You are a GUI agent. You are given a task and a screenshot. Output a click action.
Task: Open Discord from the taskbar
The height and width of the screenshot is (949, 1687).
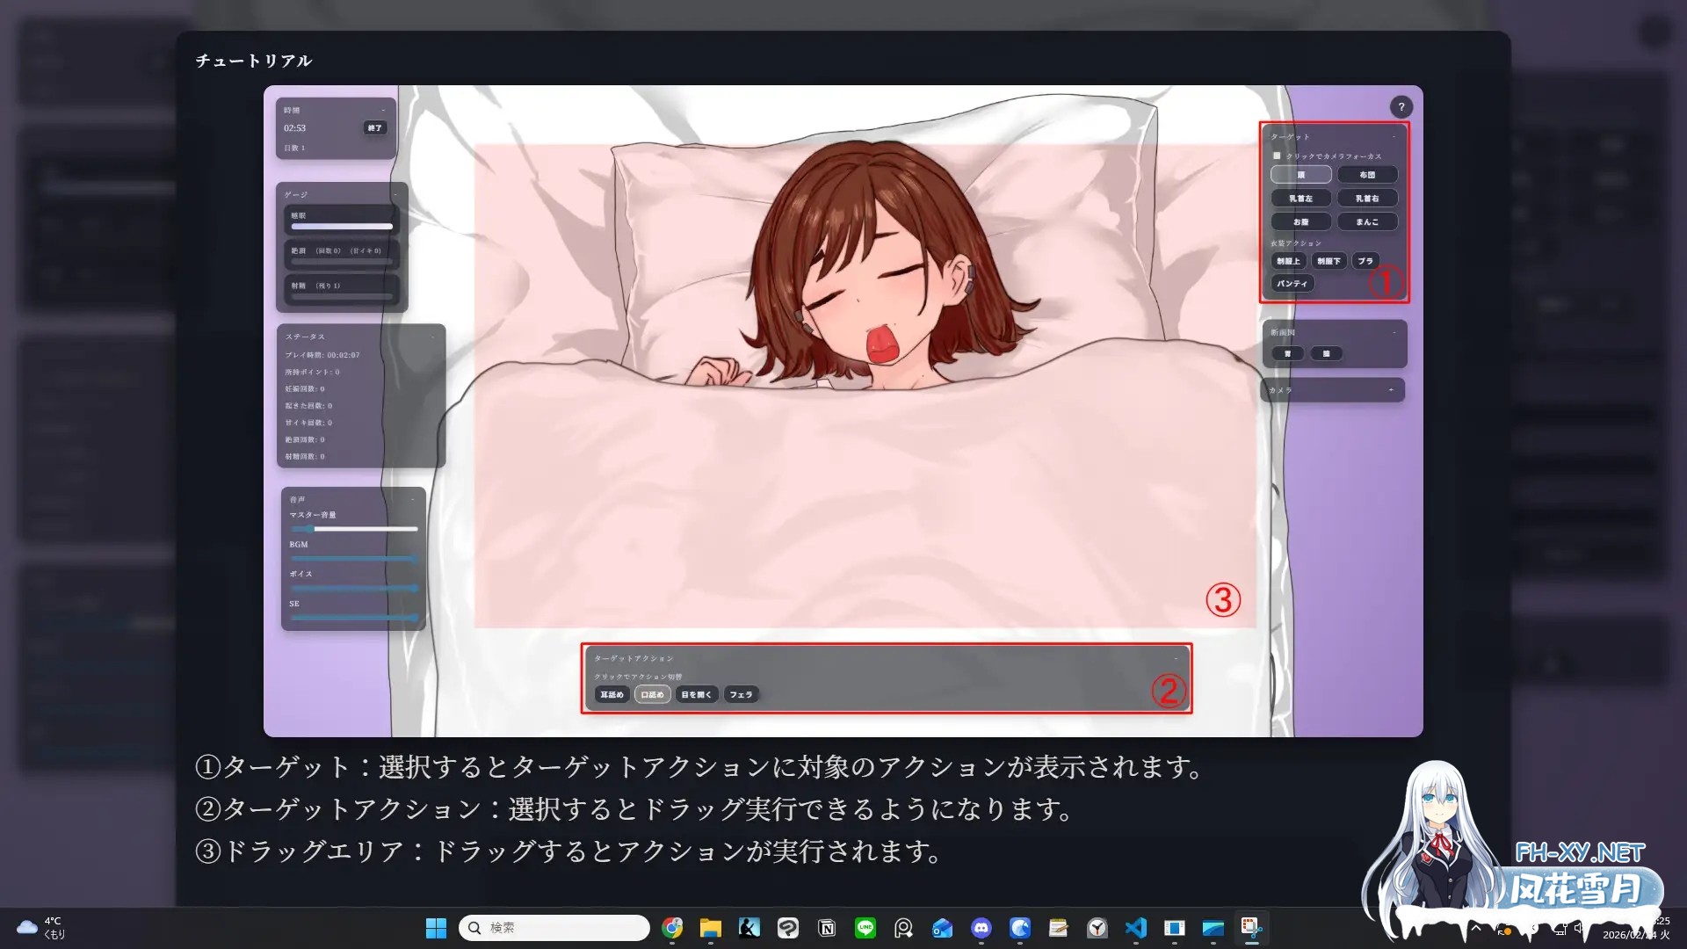(981, 928)
